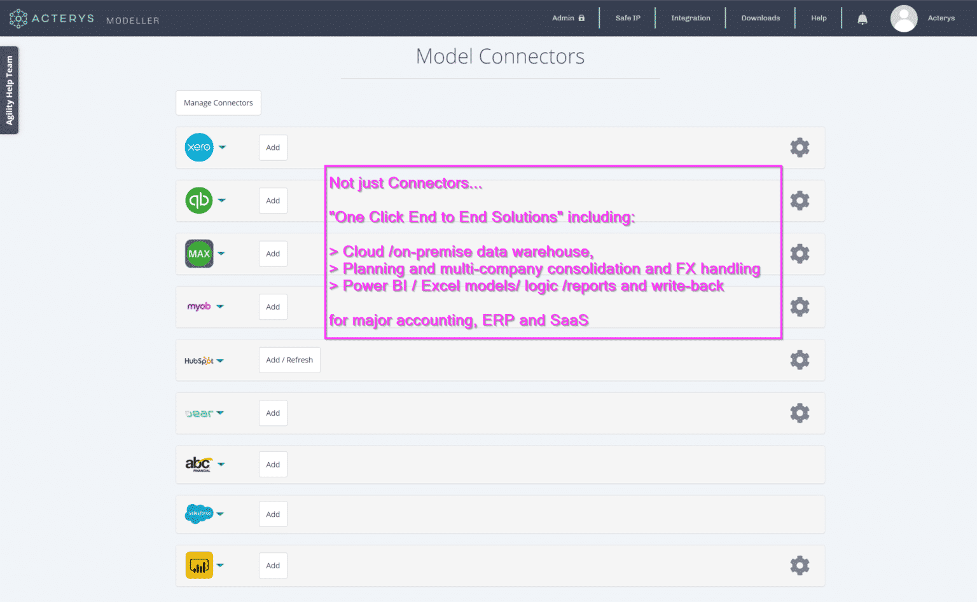Expand the Xero connector dropdown arrow
Screen dimensions: 977x602
point(223,147)
